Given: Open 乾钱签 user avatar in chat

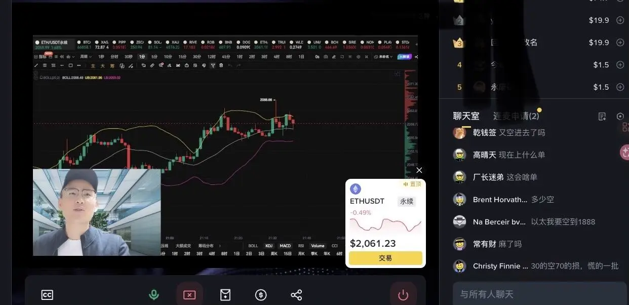Looking at the screenshot, I should pyautogui.click(x=459, y=133).
